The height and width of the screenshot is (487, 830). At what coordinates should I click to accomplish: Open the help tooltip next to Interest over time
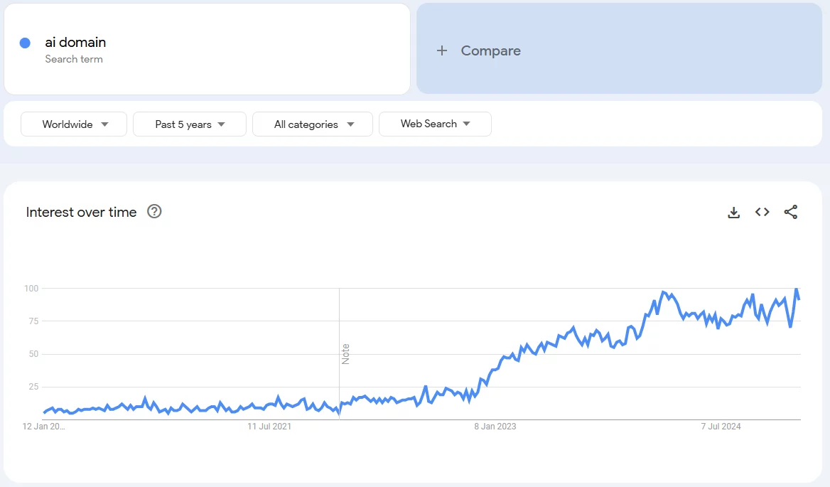tap(154, 211)
